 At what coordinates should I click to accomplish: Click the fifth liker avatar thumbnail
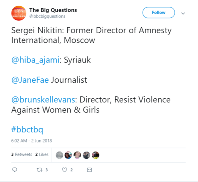[x=95, y=154]
